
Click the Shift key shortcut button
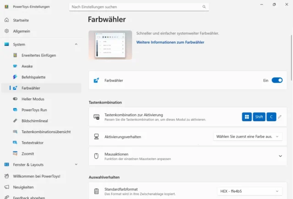(259, 117)
